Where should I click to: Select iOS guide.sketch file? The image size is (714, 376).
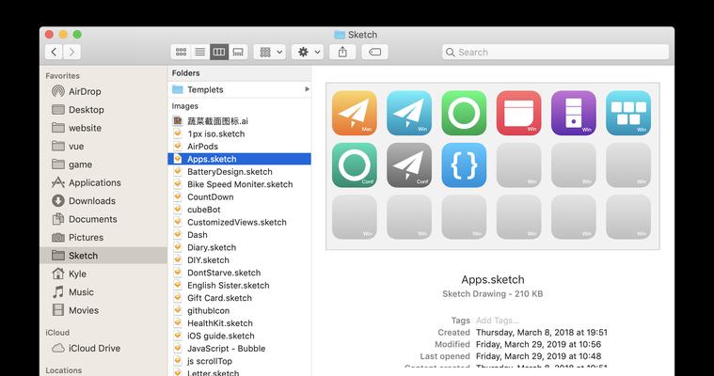(240, 336)
